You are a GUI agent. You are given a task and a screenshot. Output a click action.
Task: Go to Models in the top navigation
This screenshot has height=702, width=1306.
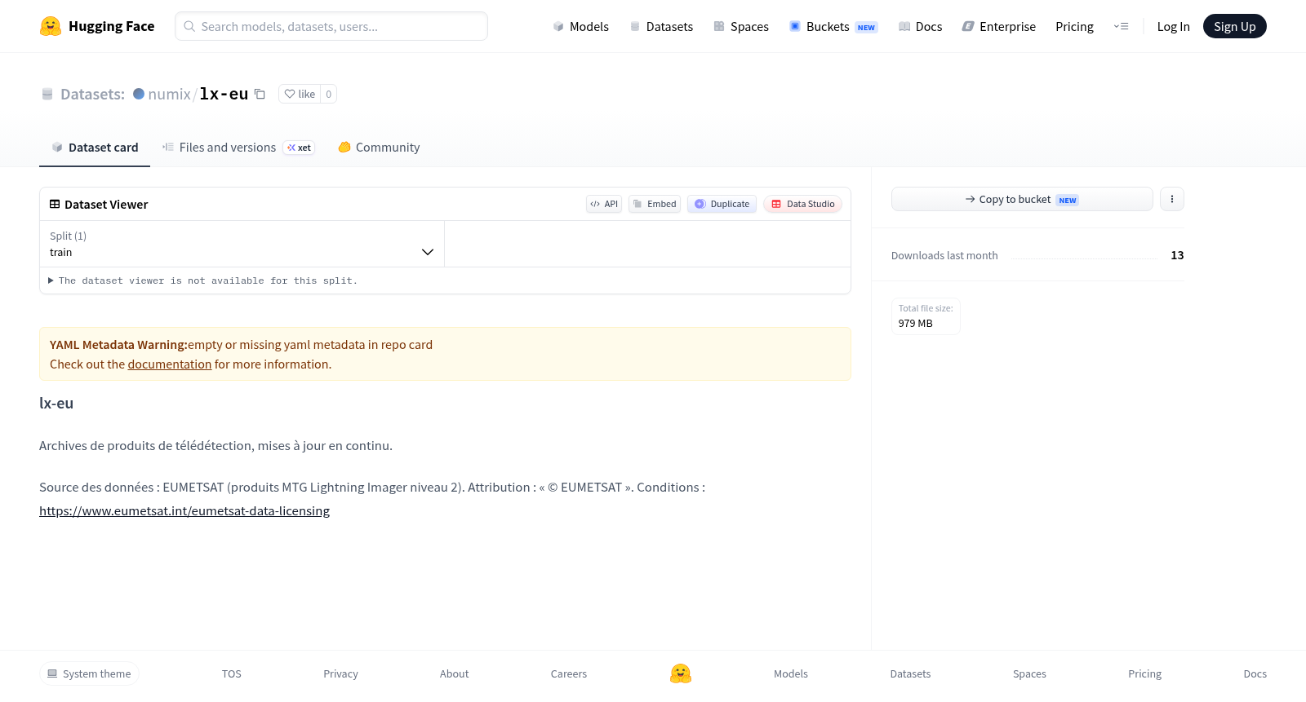click(580, 26)
